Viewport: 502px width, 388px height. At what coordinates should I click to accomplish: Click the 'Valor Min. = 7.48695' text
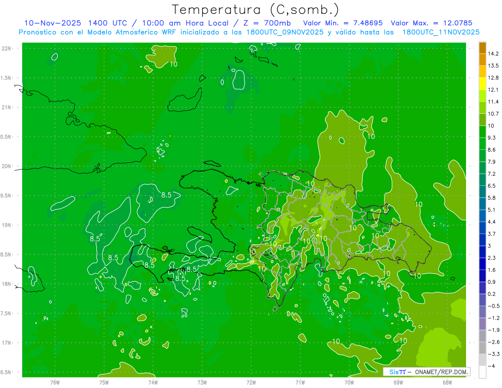tap(343, 23)
